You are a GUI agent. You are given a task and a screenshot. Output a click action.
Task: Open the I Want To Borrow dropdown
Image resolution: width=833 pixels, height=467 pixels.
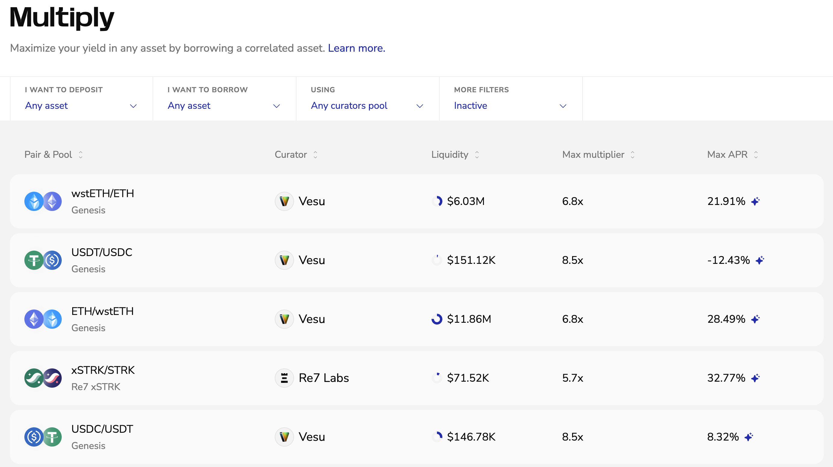[x=224, y=105]
